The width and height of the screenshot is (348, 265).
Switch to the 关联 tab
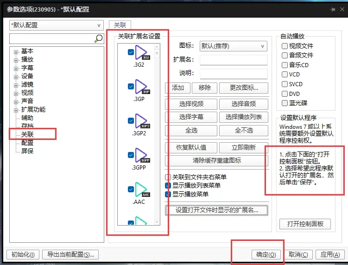coord(120,25)
